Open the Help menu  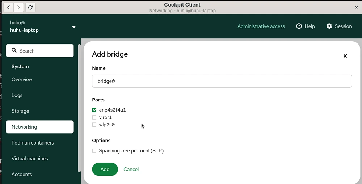pyautogui.click(x=306, y=26)
